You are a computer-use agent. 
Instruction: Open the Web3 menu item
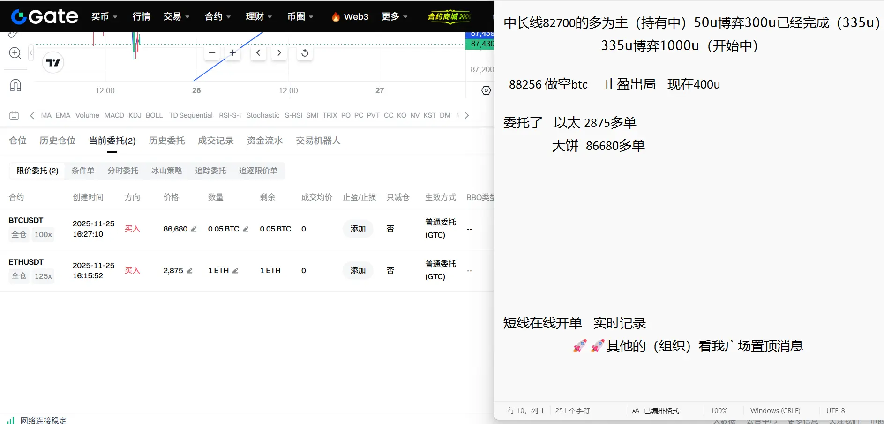click(x=350, y=16)
